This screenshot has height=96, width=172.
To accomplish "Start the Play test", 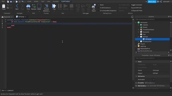I will coord(54,6).
